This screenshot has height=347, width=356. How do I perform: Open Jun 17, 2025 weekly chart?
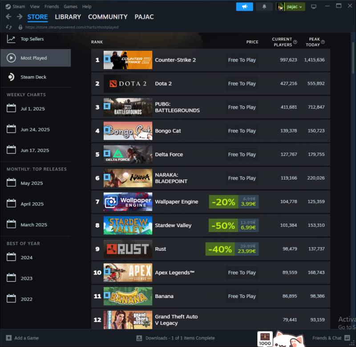click(x=36, y=150)
